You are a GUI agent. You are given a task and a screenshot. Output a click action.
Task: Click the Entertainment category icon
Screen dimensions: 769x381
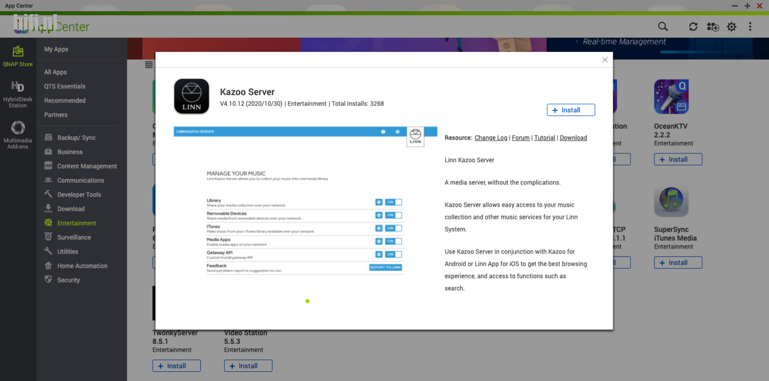(48, 223)
